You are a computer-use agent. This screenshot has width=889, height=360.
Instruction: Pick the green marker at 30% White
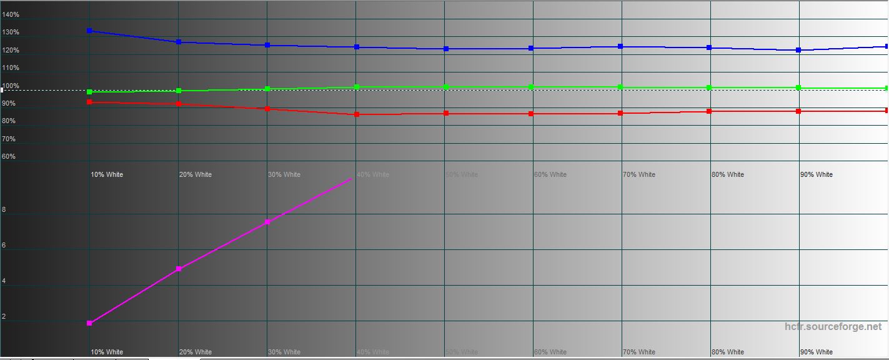267,89
